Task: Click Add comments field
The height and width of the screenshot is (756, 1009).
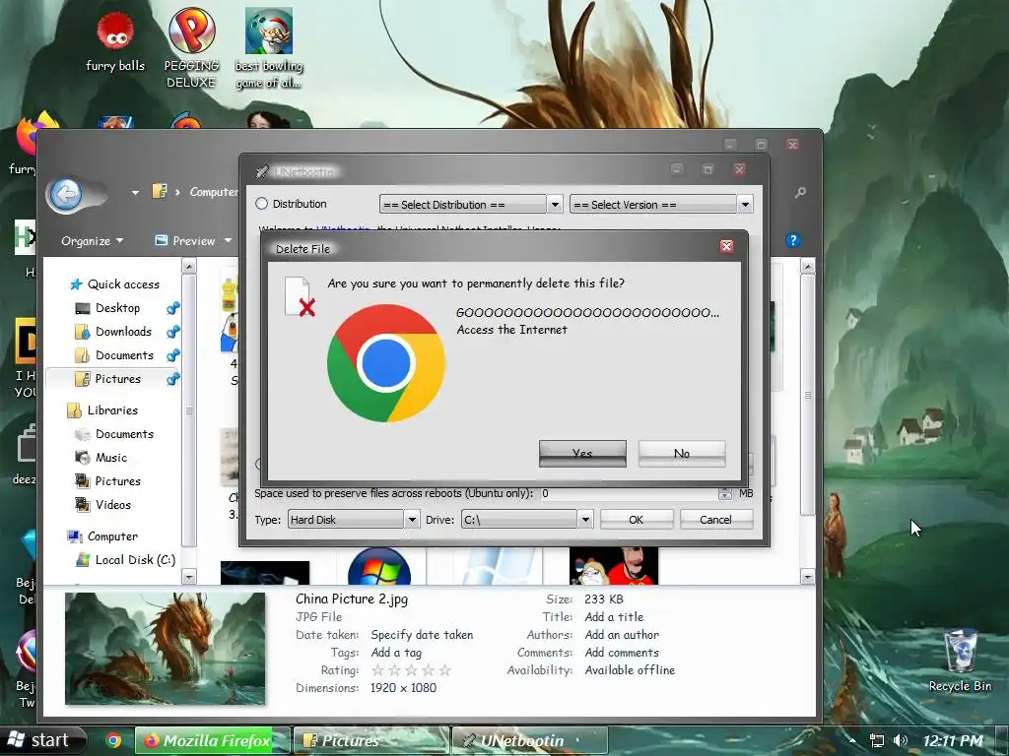Action: point(622,653)
